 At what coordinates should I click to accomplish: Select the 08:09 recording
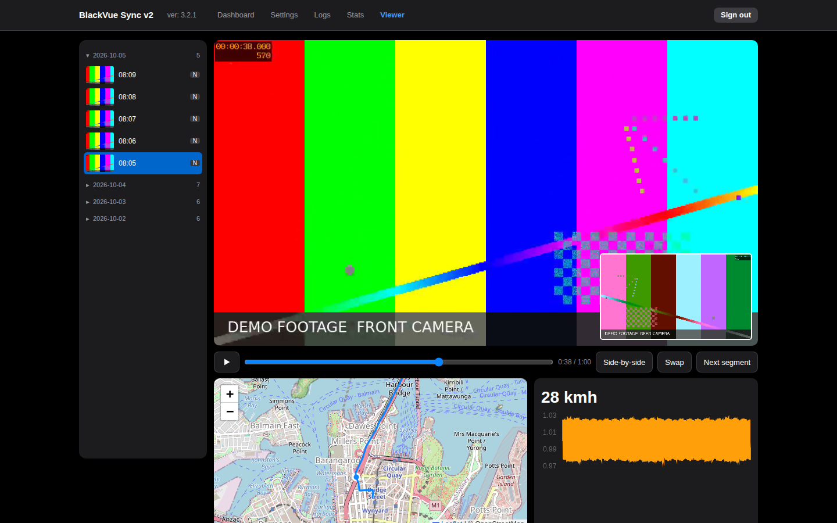(x=143, y=75)
